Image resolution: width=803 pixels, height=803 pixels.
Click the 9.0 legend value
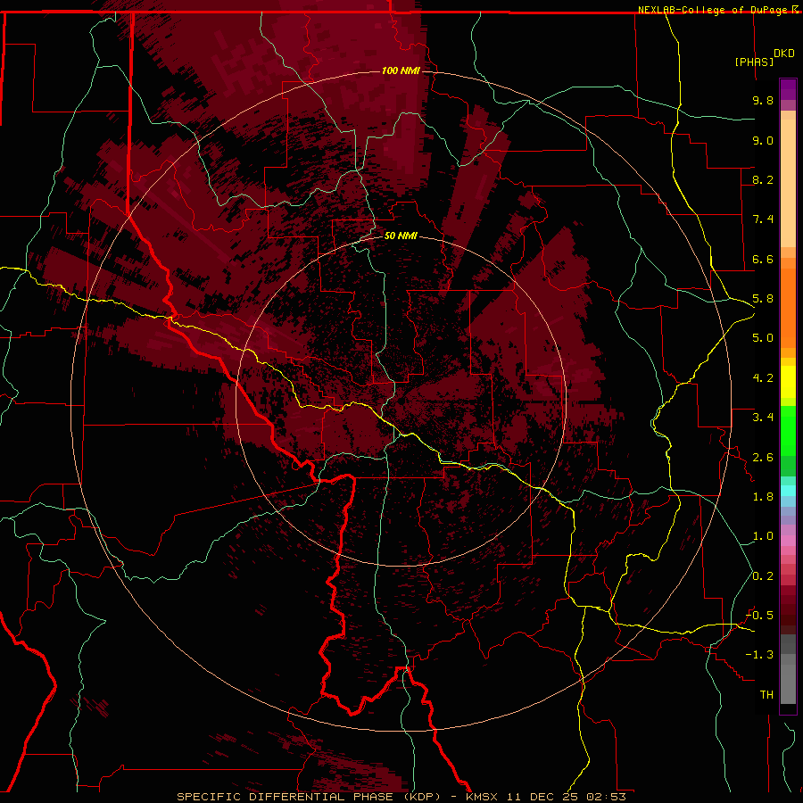pos(763,140)
